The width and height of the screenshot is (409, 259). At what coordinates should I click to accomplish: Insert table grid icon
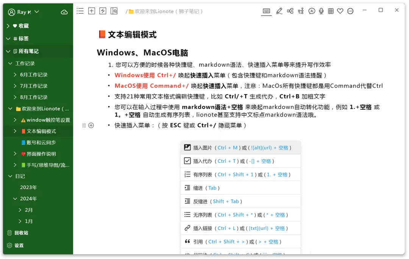(x=331, y=11)
